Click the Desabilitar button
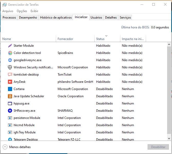 tap(158, 147)
